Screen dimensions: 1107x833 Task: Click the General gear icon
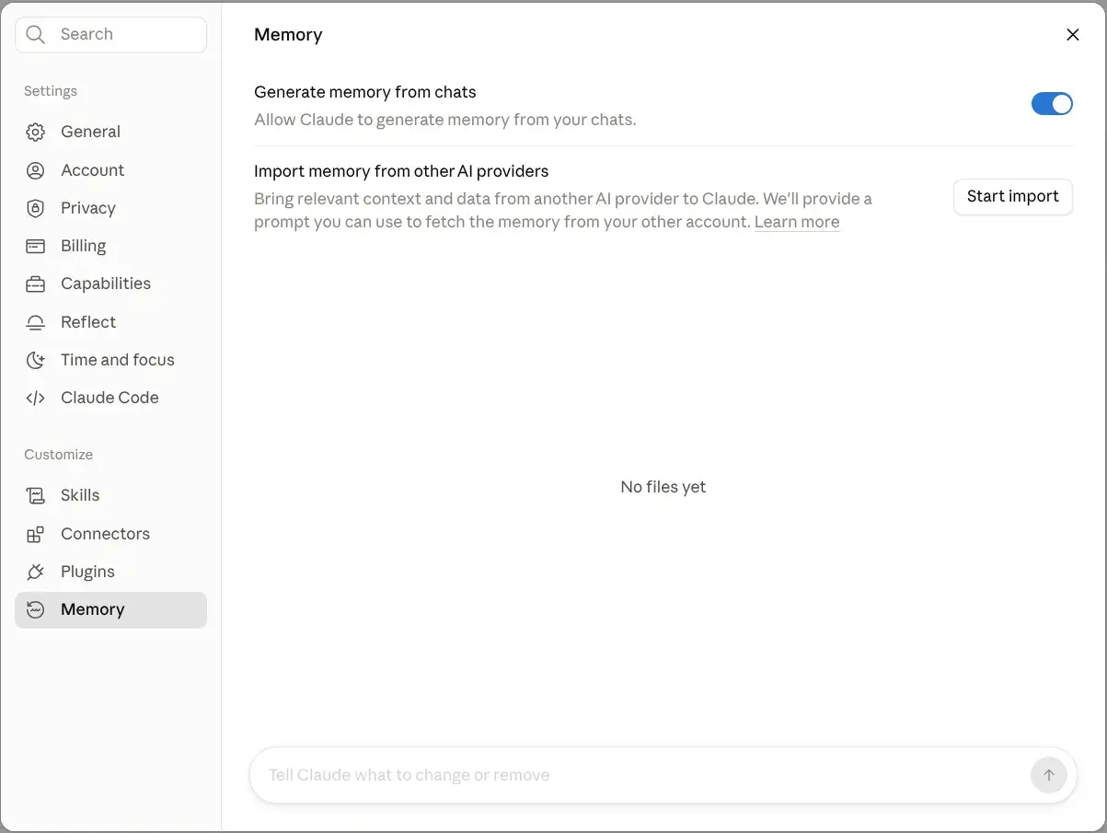coord(35,132)
